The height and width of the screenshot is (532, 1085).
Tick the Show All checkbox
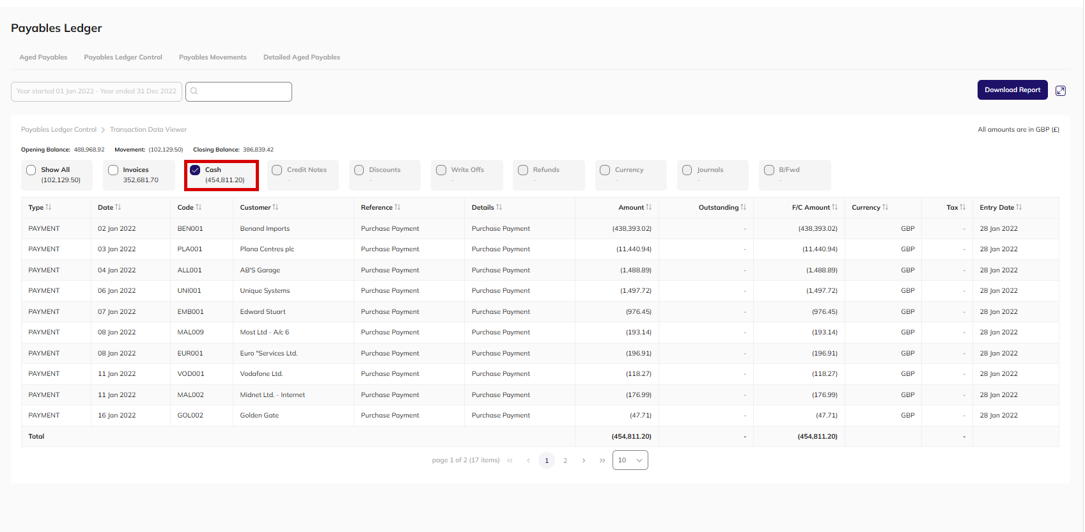coord(31,170)
